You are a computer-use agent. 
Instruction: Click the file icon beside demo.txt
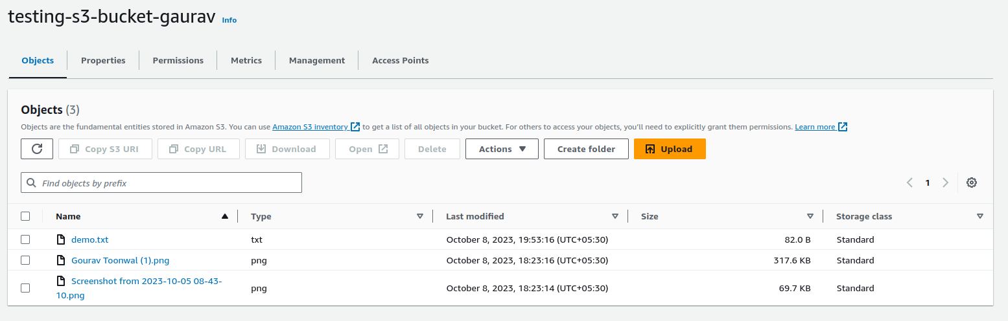click(x=61, y=239)
